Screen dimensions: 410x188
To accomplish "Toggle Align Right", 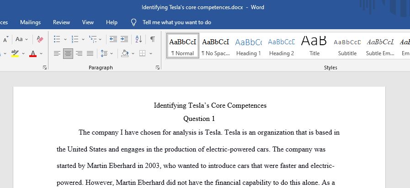I will tap(79, 53).
